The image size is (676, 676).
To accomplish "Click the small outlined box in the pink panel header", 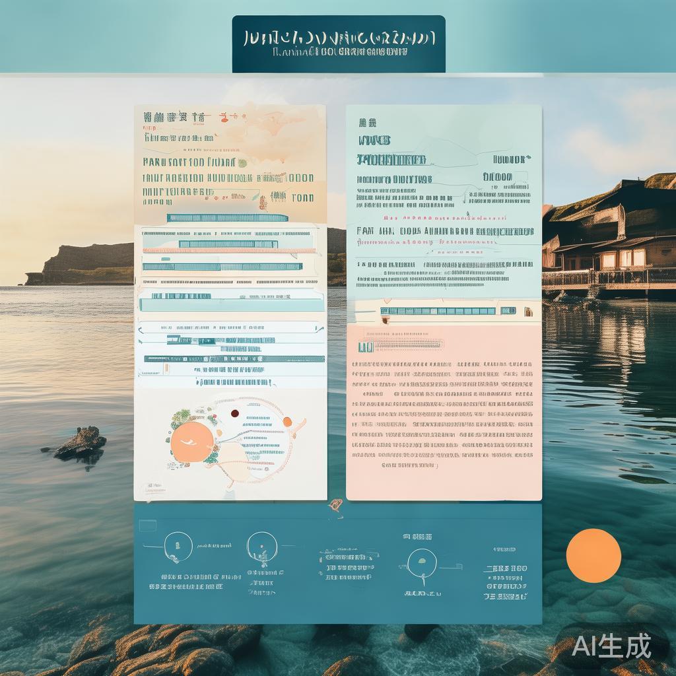I will click(x=366, y=347).
